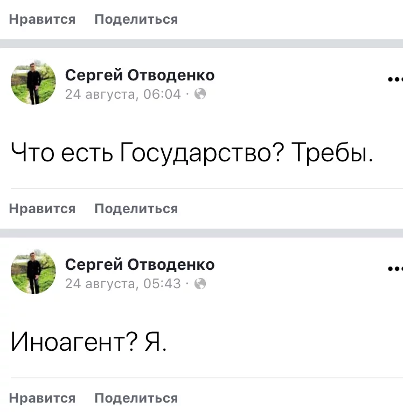The width and height of the screenshot is (403, 415).
Task: Like the post "Иноагент? Я."
Action: click(x=43, y=398)
